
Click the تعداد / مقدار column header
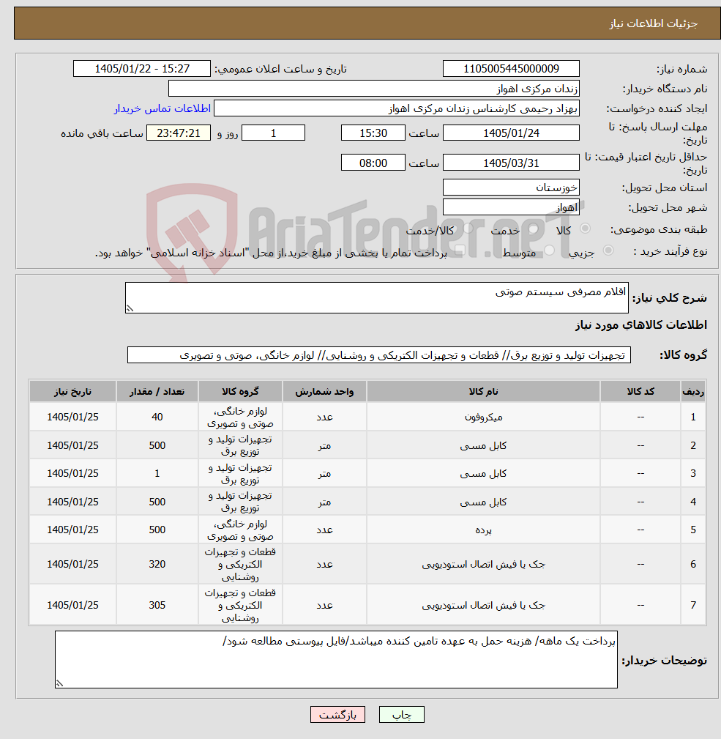(157, 391)
